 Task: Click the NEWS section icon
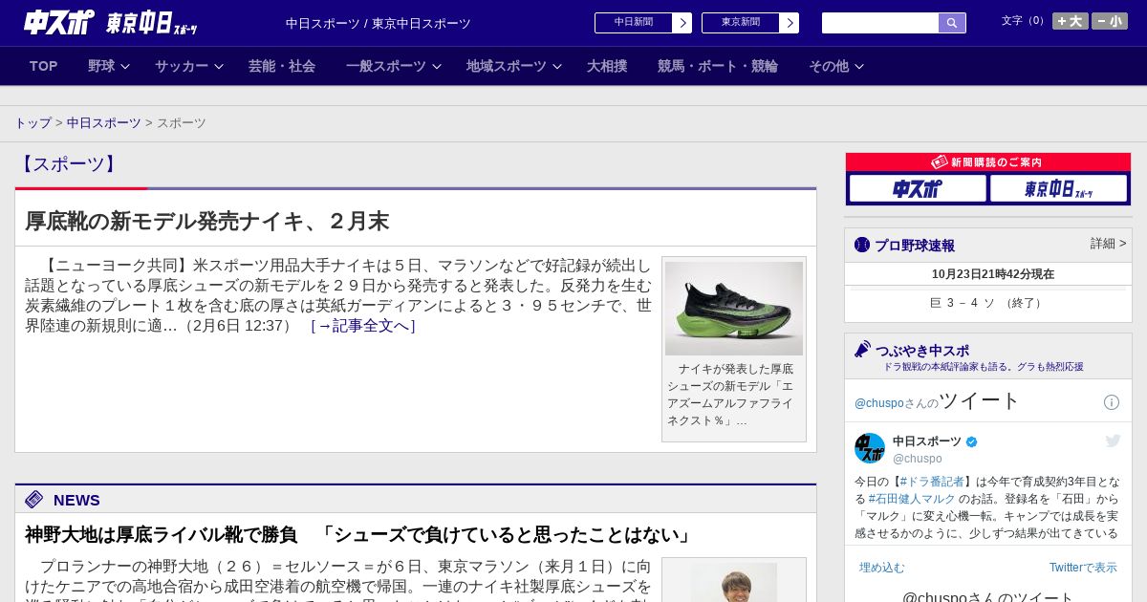[34, 500]
